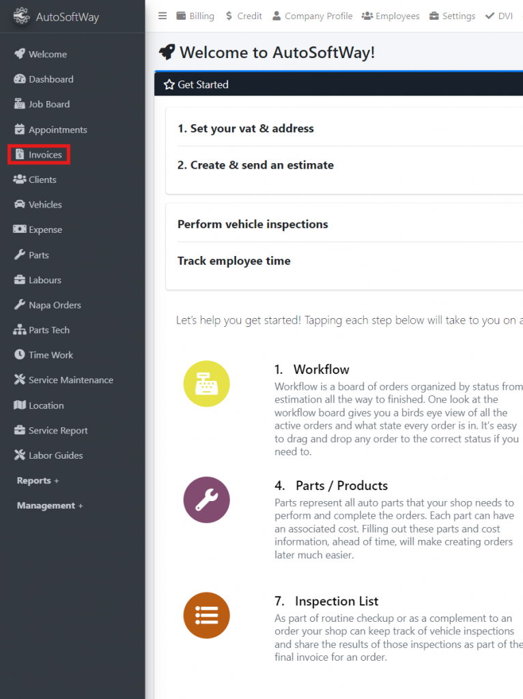Screen dimensions: 523x699
Task: Click the Time Work clock icon
Action: 20,354
